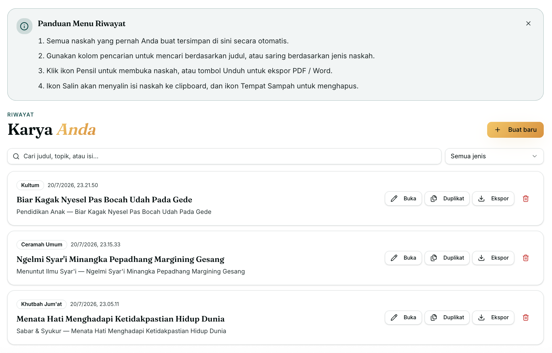Click the Buat baru button
Viewport: 552px width, 353px height.
[515, 130]
